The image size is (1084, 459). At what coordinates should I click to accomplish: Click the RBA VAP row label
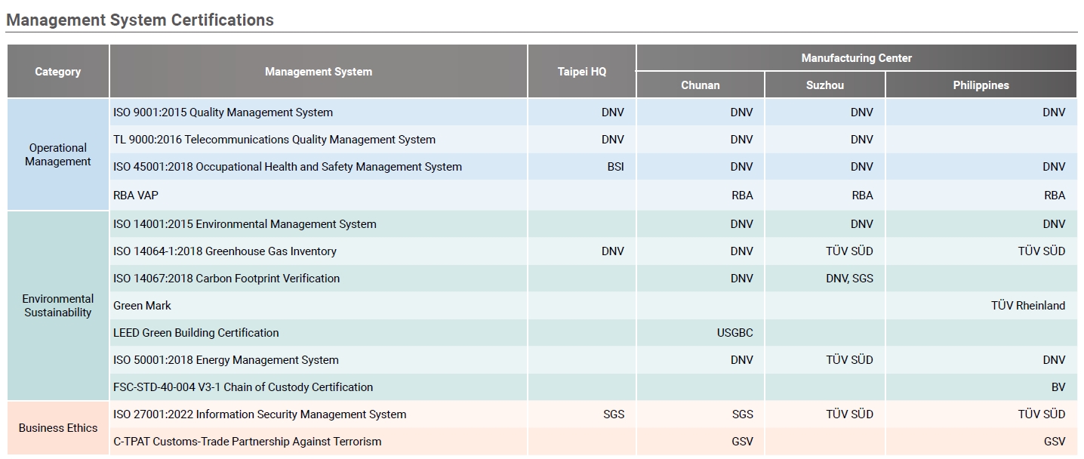pos(136,196)
